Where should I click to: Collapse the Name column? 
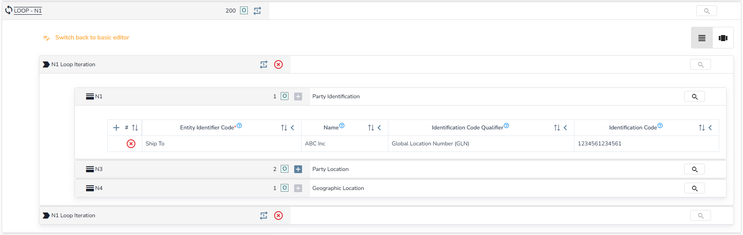click(x=379, y=128)
